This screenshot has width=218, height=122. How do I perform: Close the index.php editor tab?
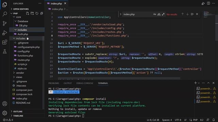pos(65,3)
